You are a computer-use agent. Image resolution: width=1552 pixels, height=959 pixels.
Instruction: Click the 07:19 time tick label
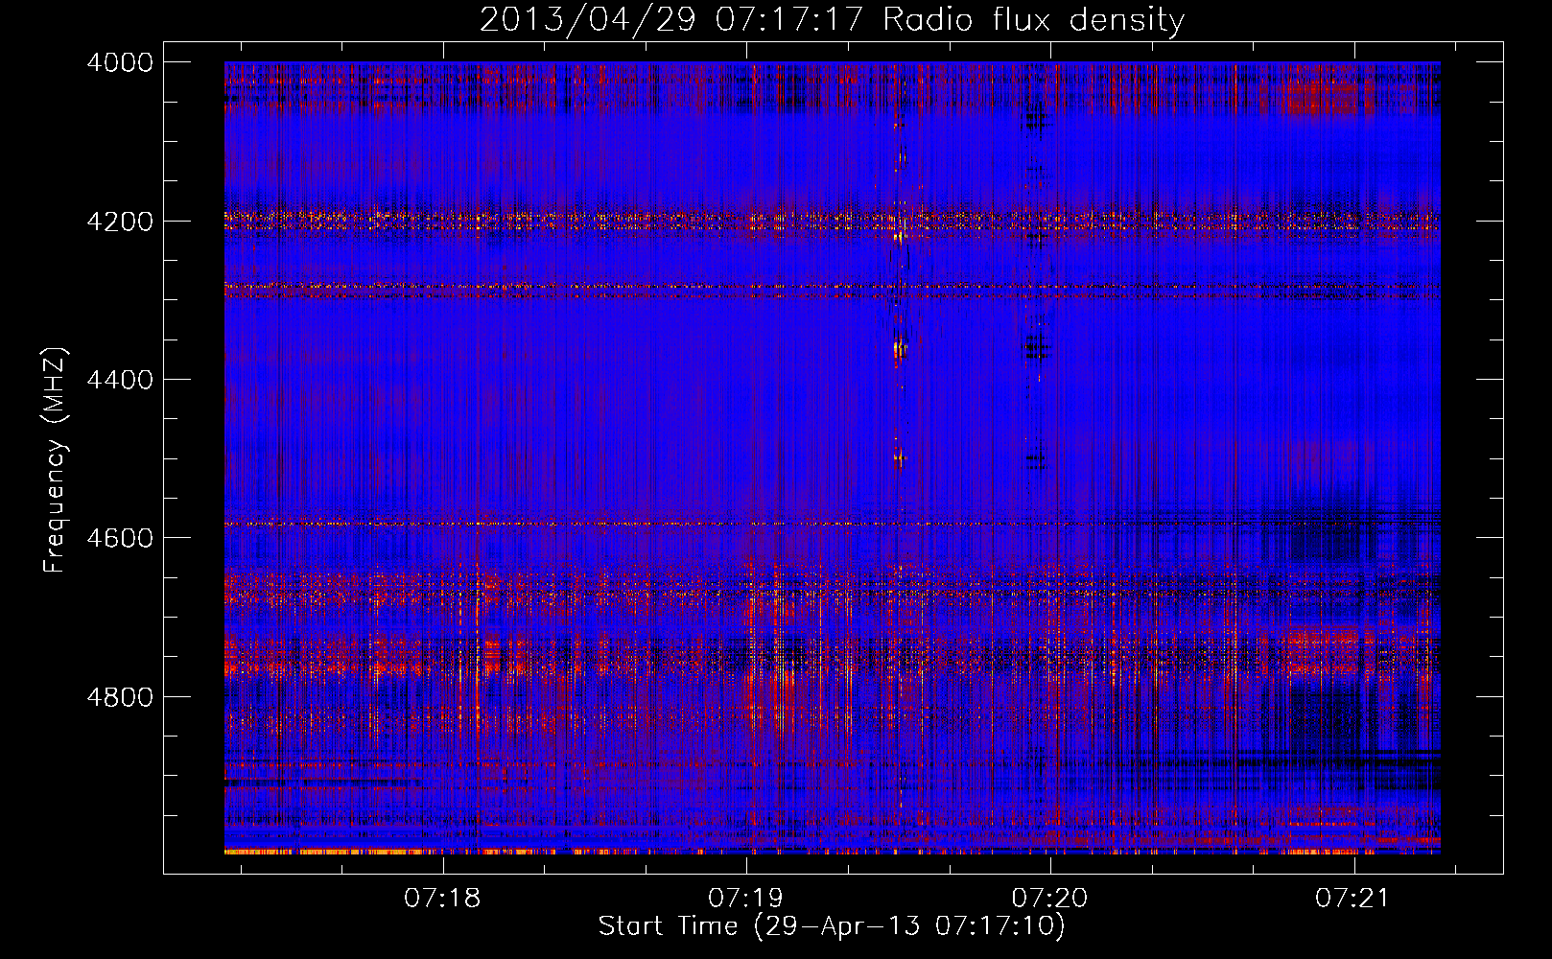point(746,898)
